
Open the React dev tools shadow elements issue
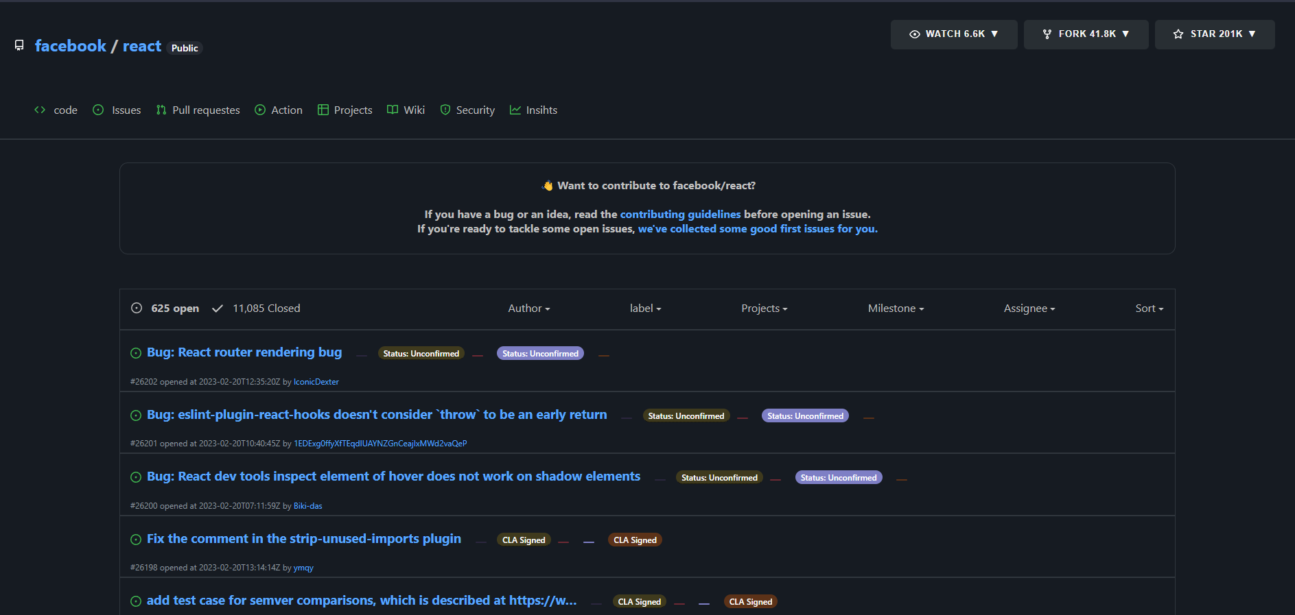(x=393, y=477)
